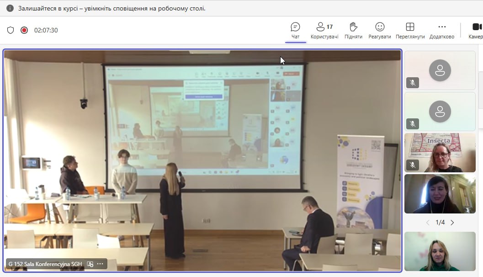Select the participant in green sweater video
The height and width of the screenshot is (277, 483).
pyautogui.click(x=440, y=251)
